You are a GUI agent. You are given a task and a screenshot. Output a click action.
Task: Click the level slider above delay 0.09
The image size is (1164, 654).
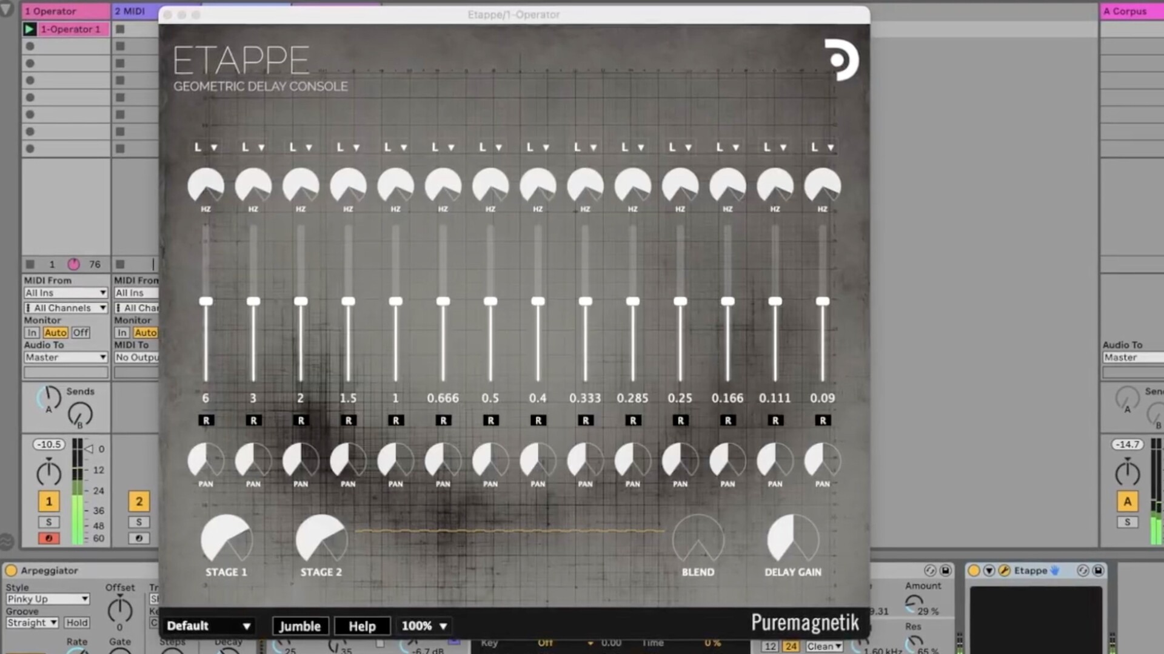[x=823, y=302]
